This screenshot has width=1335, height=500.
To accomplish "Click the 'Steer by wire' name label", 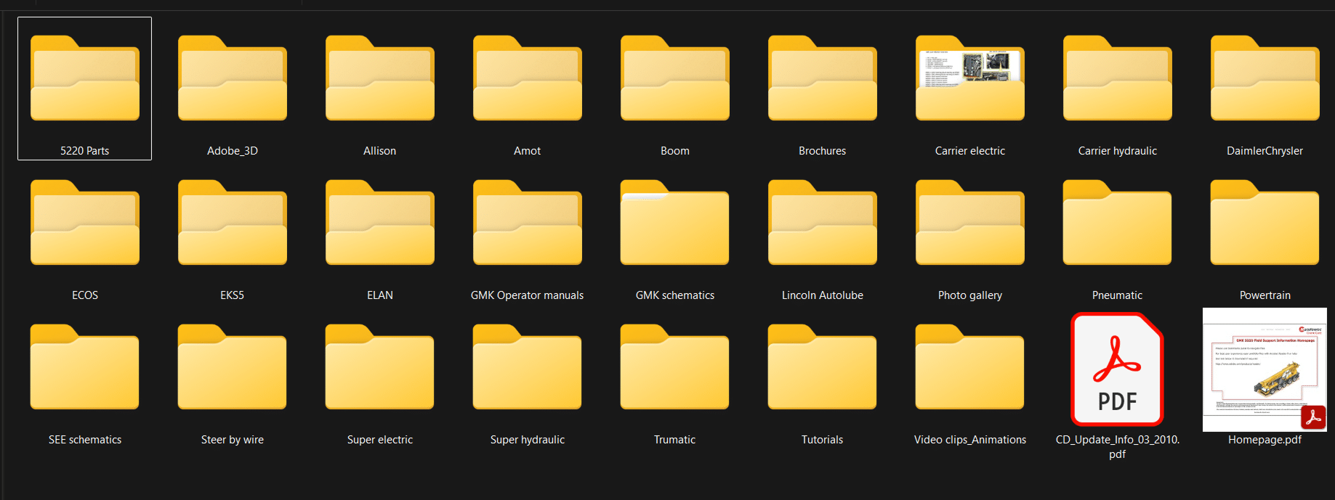I will point(233,440).
